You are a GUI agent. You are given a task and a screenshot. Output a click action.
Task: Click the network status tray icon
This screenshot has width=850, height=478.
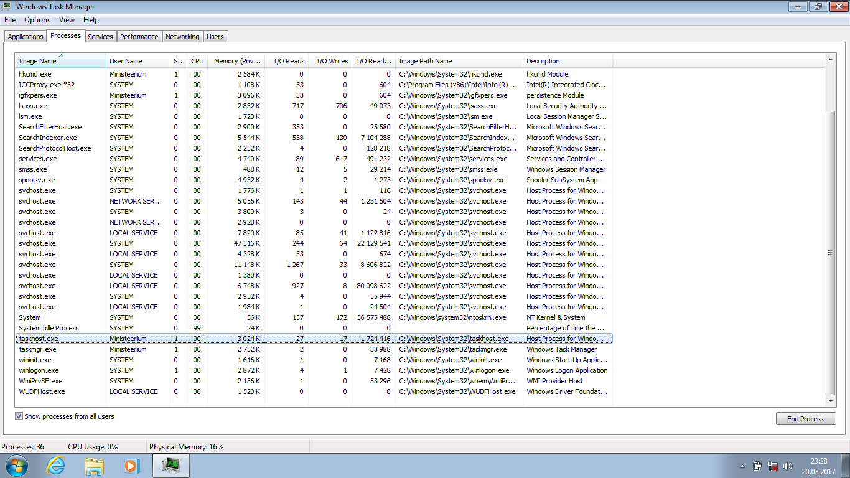click(x=773, y=466)
